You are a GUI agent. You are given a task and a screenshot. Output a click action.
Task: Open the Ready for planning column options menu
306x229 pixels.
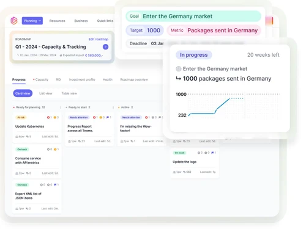pos(61,107)
